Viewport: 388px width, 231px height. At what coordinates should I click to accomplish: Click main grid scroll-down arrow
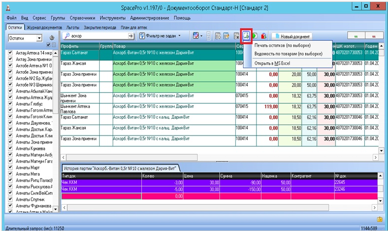[x=381, y=150]
